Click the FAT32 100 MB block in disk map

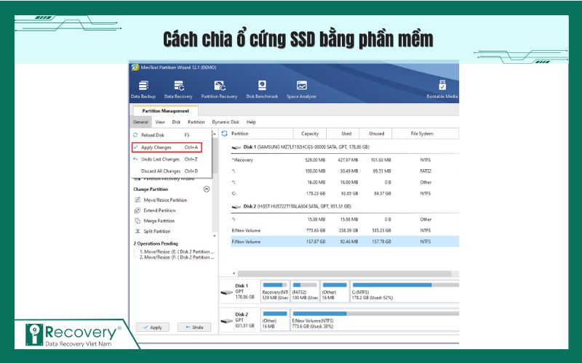[305, 292]
